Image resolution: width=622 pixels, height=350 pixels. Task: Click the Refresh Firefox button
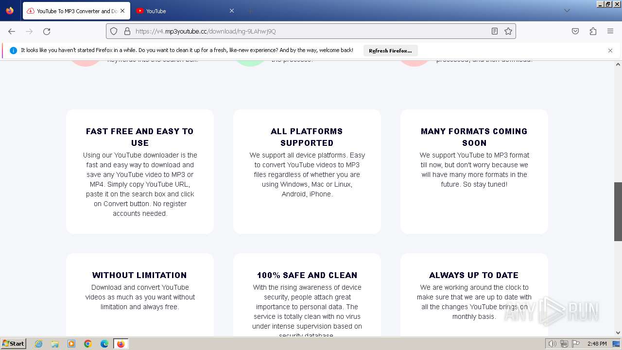pyautogui.click(x=390, y=51)
